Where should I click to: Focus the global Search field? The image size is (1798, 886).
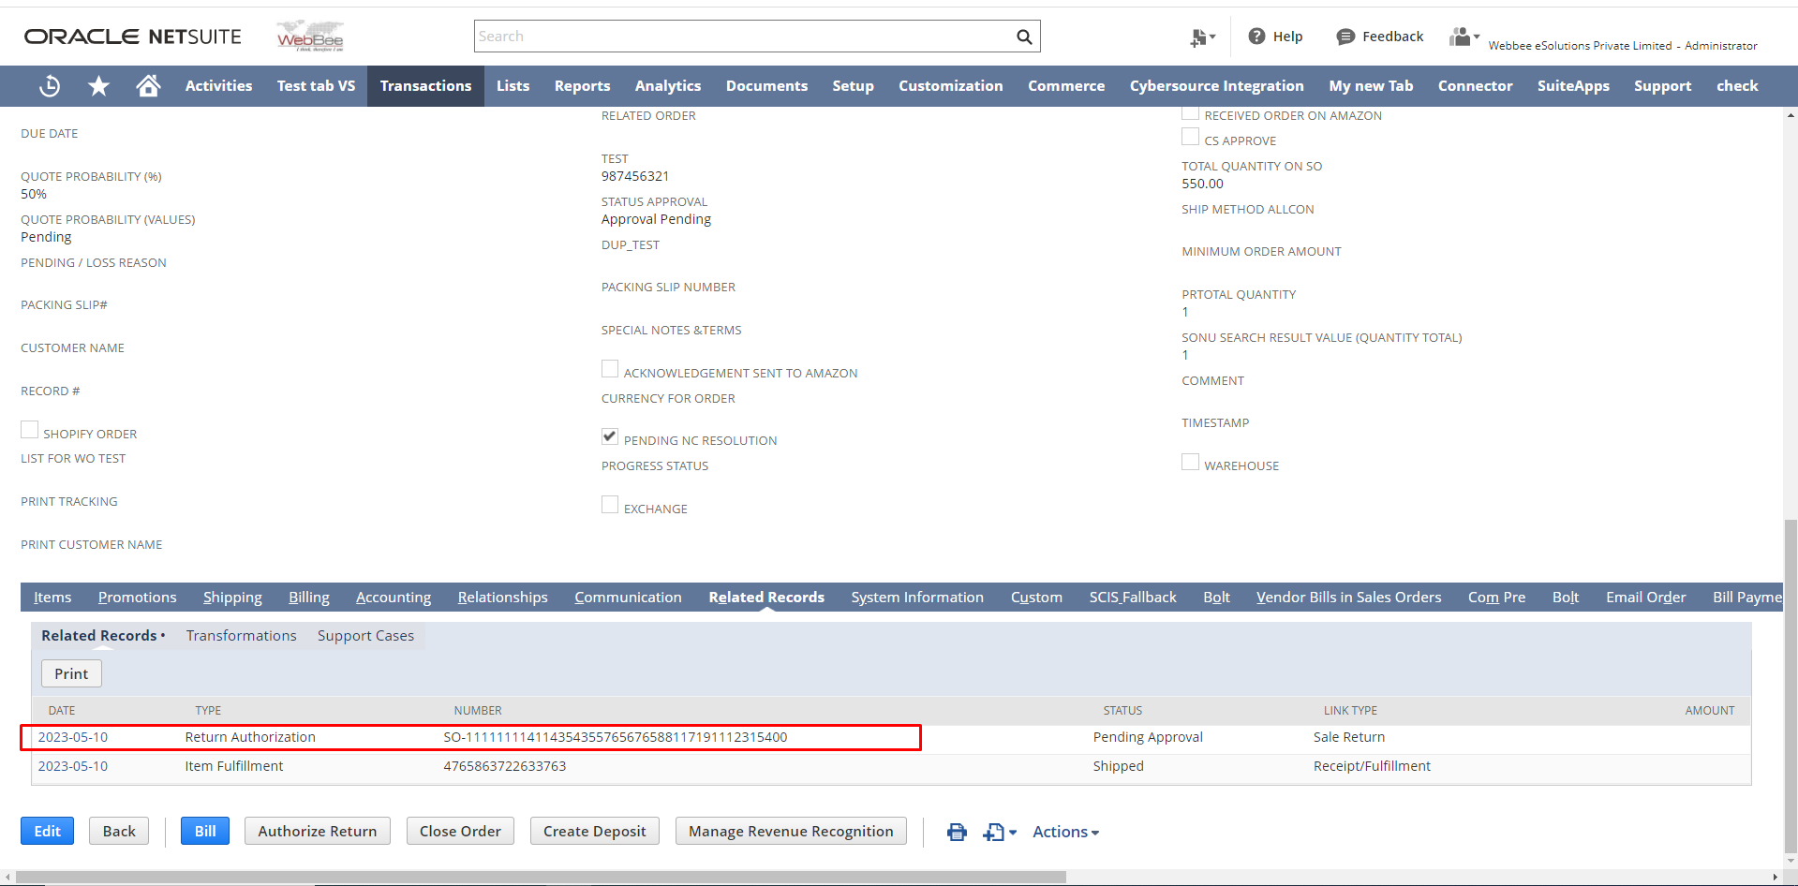[x=740, y=37]
